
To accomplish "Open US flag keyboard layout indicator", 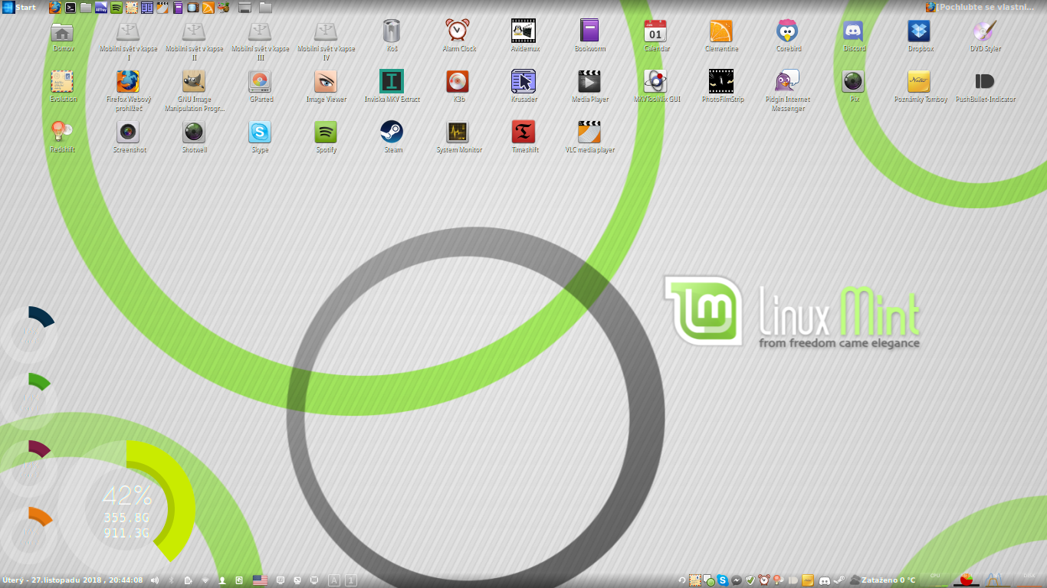I will pos(260,580).
